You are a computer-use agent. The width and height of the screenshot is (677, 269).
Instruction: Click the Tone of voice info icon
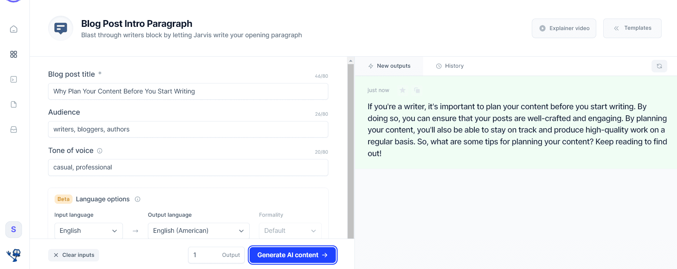tap(100, 151)
